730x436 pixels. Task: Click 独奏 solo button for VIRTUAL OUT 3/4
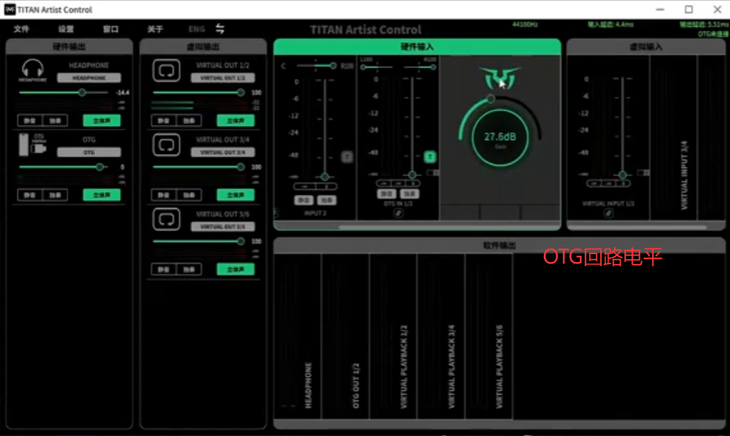point(188,195)
